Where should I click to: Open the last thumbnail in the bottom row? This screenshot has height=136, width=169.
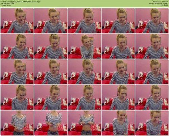click(152, 123)
